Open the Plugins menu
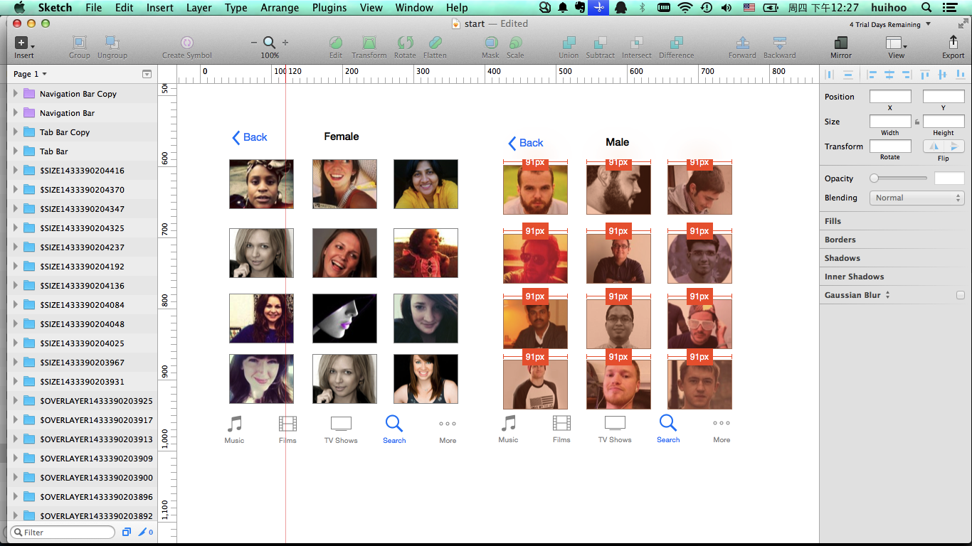 pyautogui.click(x=329, y=8)
